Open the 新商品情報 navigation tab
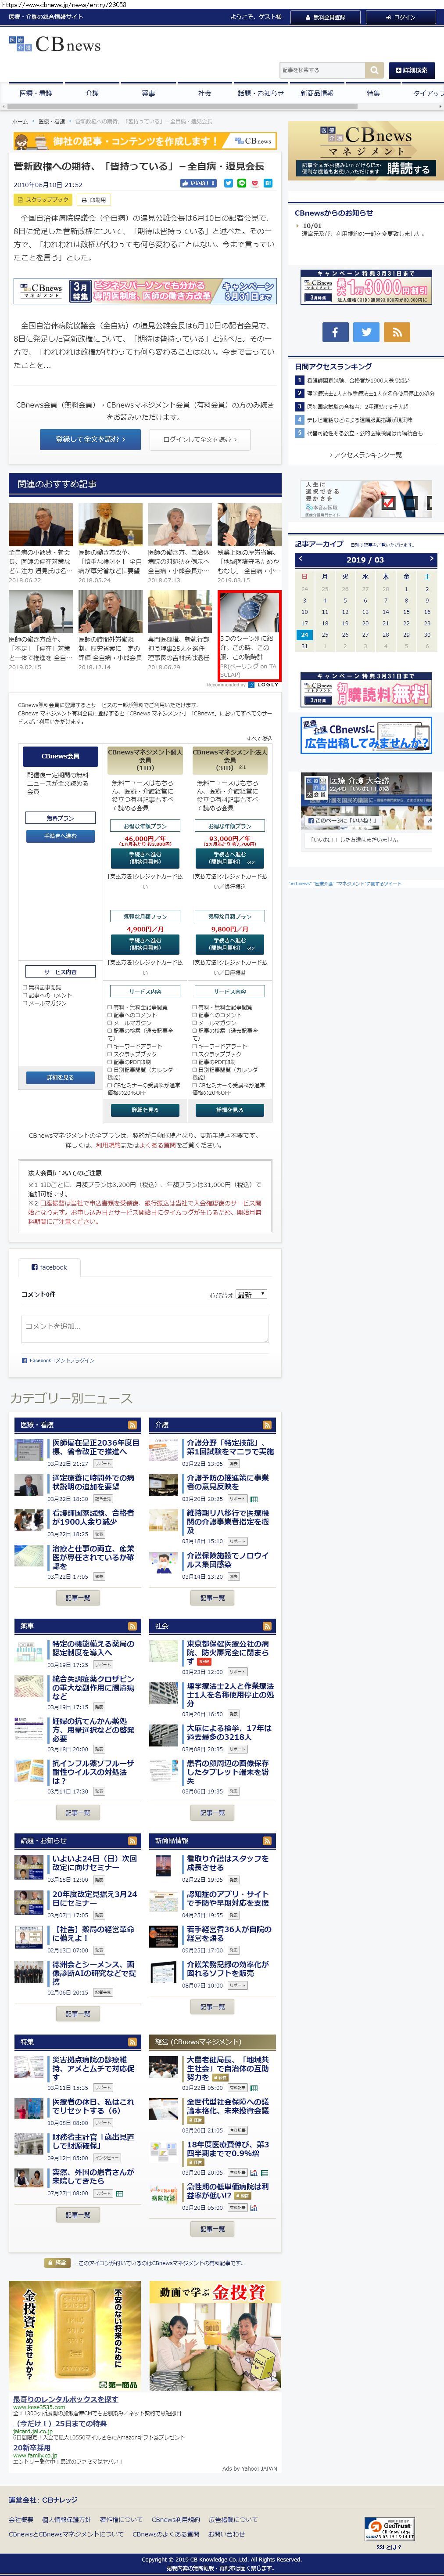The height and width of the screenshot is (2576, 444). coord(317,93)
